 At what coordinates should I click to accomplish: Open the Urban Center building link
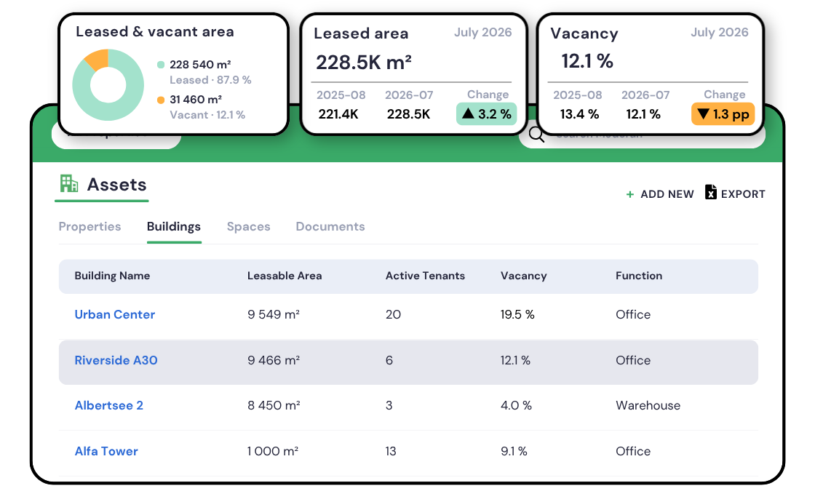pyautogui.click(x=115, y=314)
